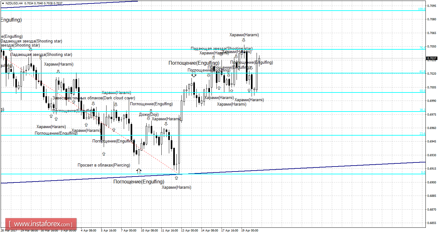Click the Fibonacci 61.8 level label
The height and width of the screenshot is (234, 438).
[x=422, y=72]
